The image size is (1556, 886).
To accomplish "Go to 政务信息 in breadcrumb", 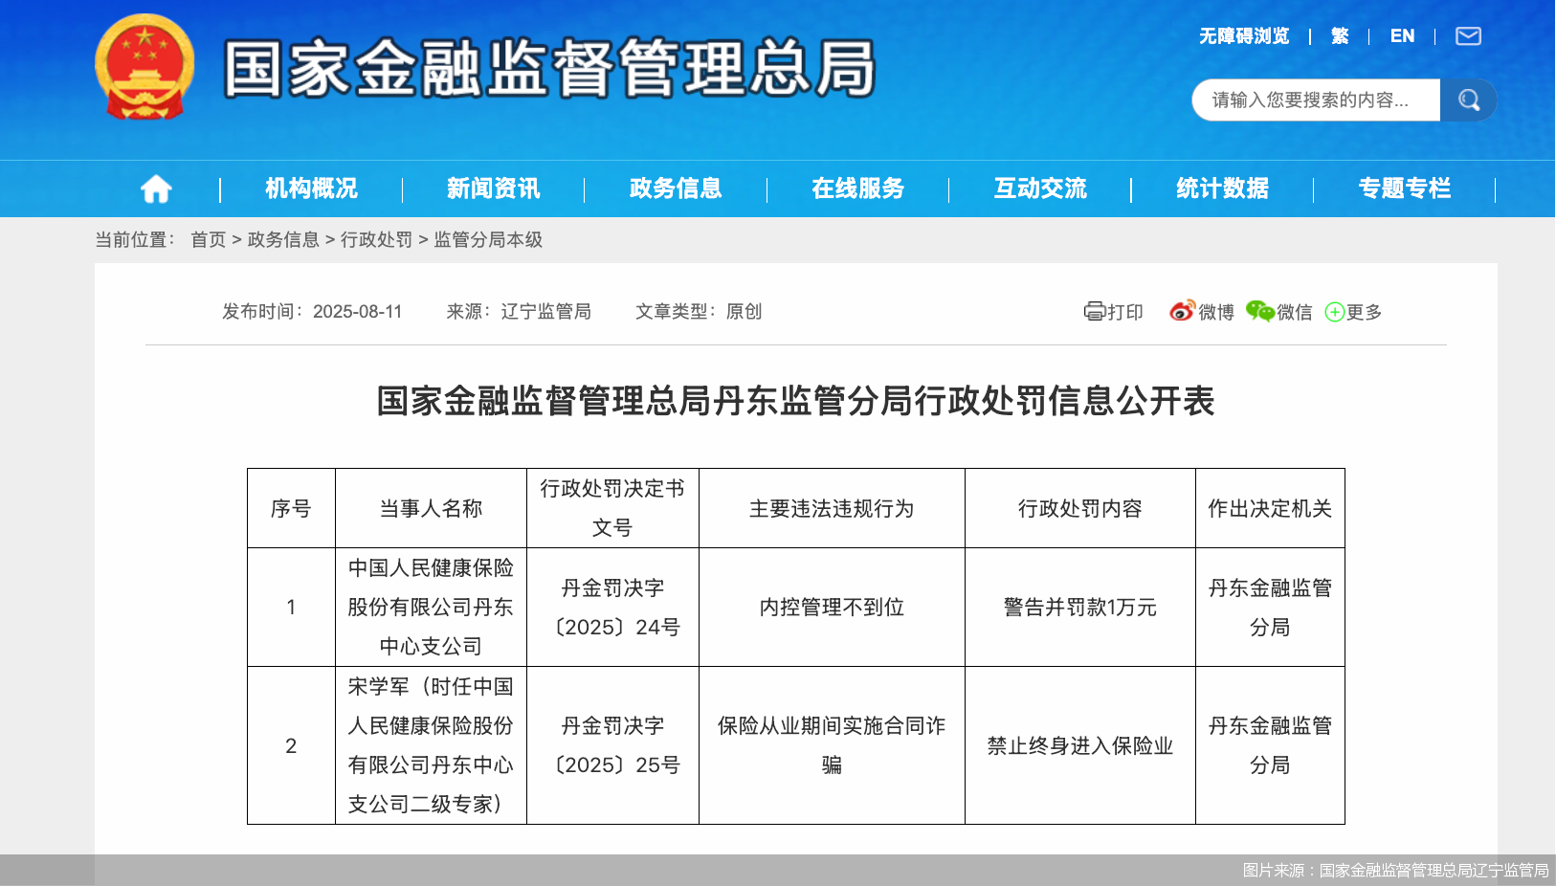I will [x=283, y=240].
